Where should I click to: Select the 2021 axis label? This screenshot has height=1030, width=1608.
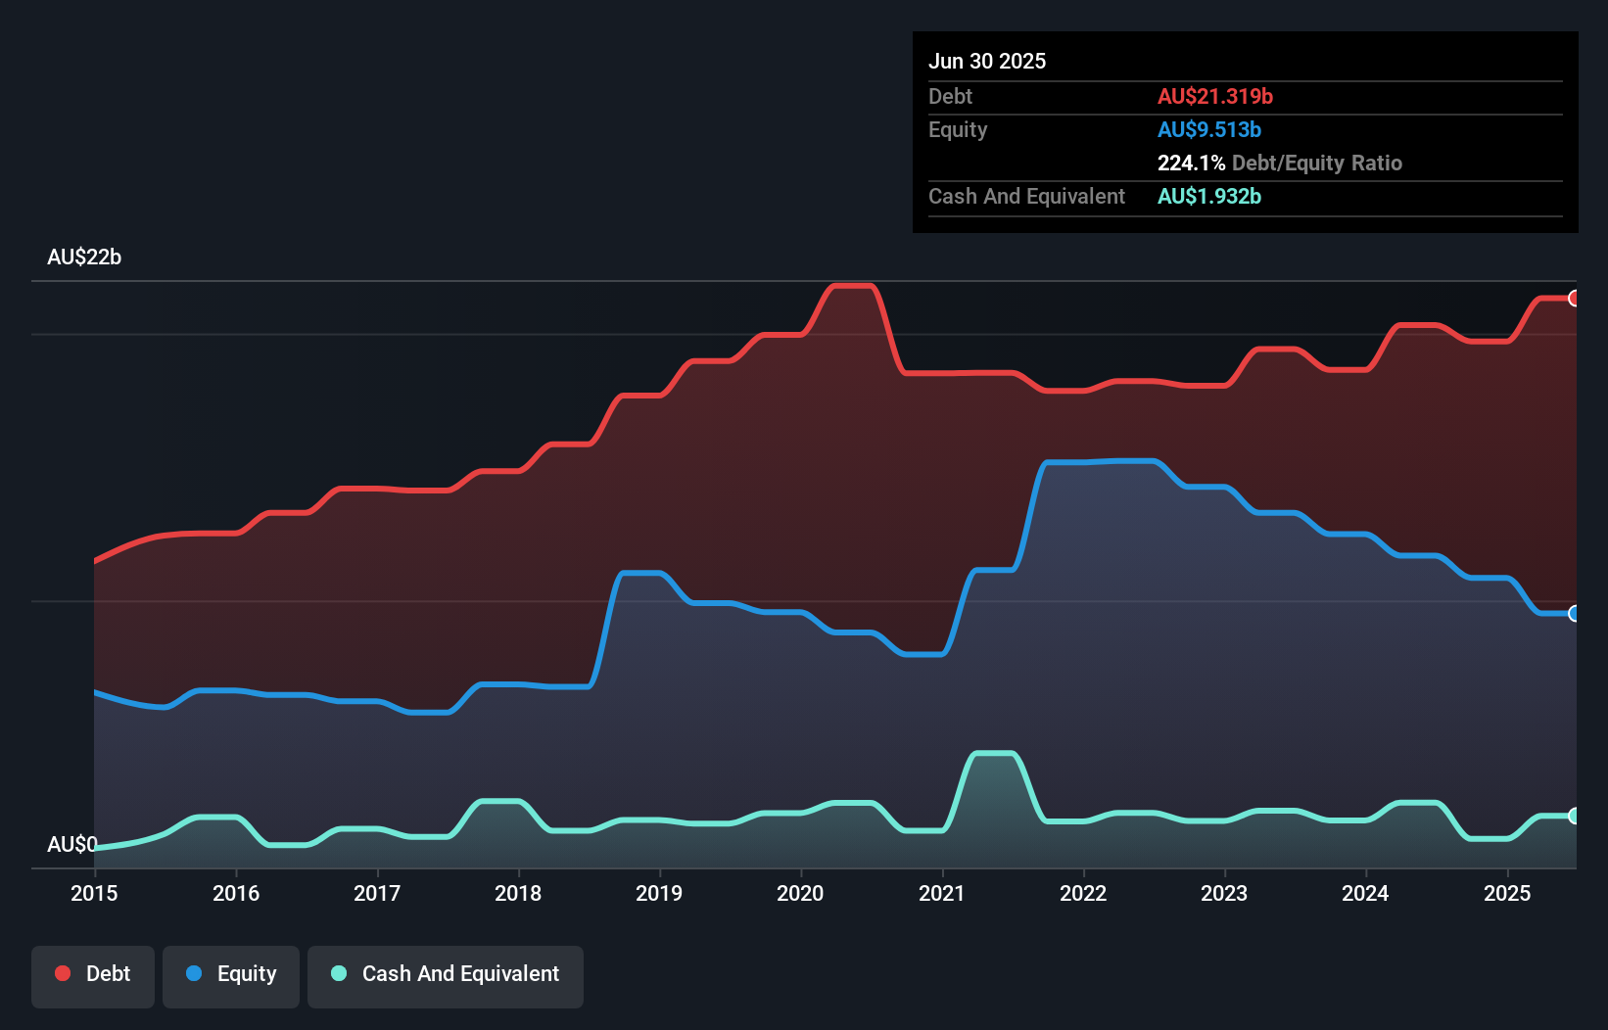tap(942, 893)
